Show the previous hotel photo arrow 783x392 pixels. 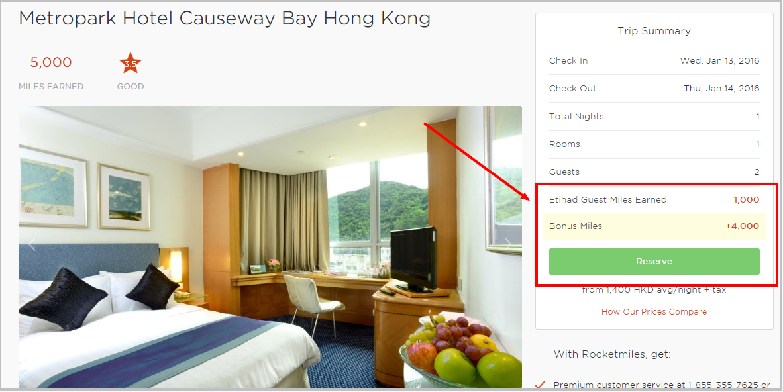click(32, 244)
